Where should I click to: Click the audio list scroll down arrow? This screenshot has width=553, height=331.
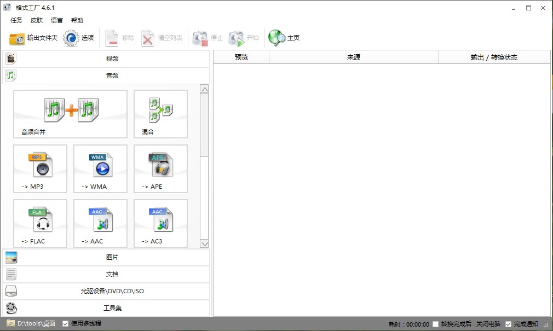(205, 243)
